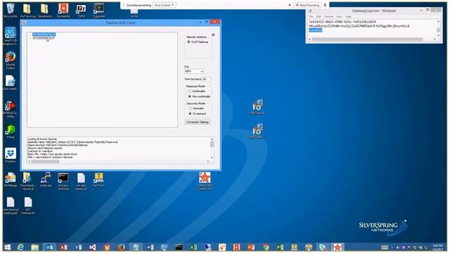Screen dimensions: 450x253
Task: Open the Format menu in Notepad
Action: coord(328,17)
